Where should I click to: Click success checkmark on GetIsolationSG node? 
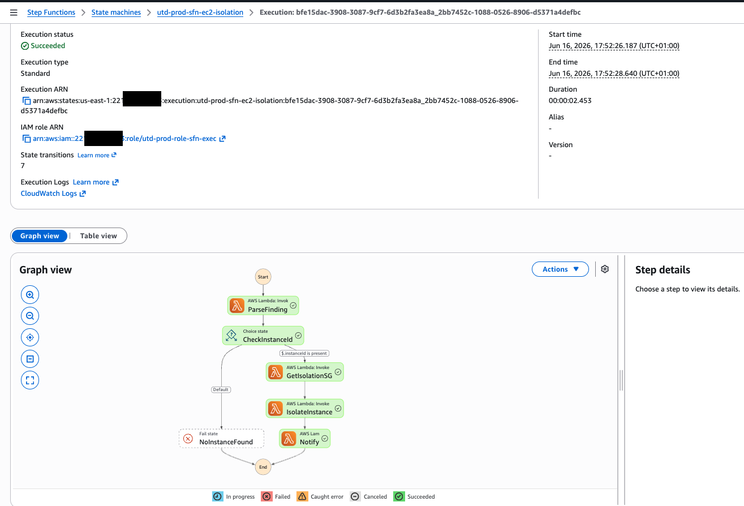[x=338, y=372]
